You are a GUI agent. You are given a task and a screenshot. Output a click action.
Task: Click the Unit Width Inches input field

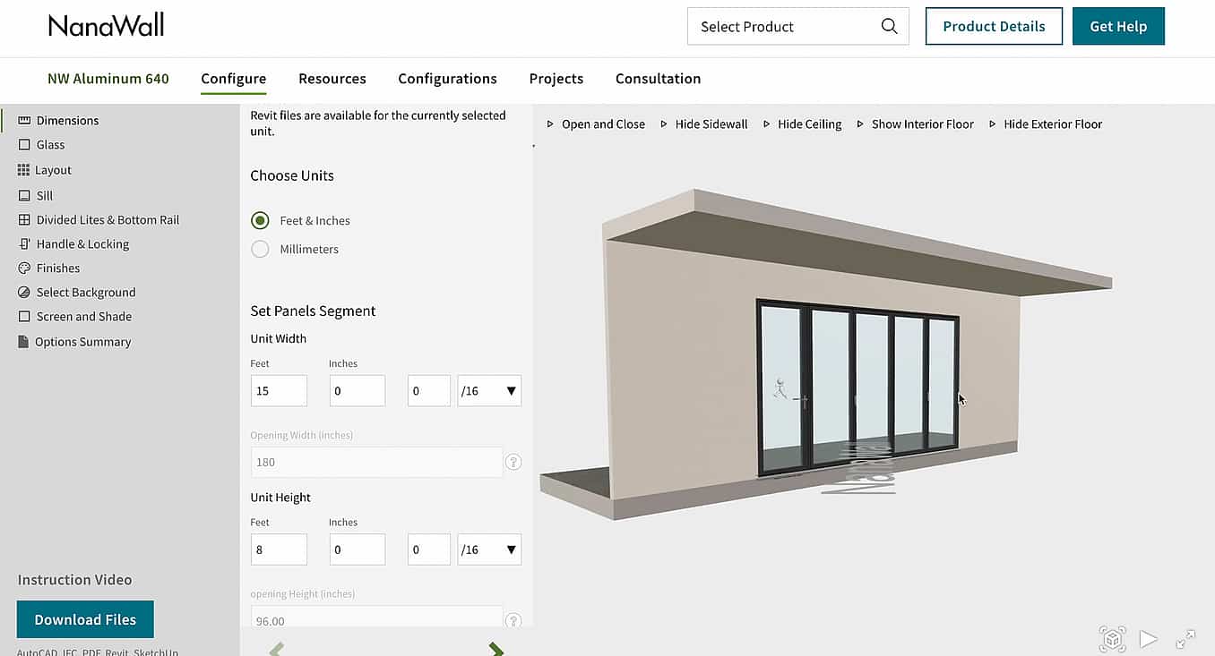[358, 391]
